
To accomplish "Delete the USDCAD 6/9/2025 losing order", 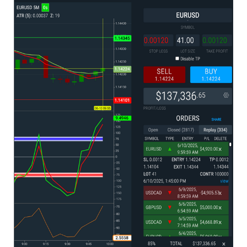I will click(220, 193).
